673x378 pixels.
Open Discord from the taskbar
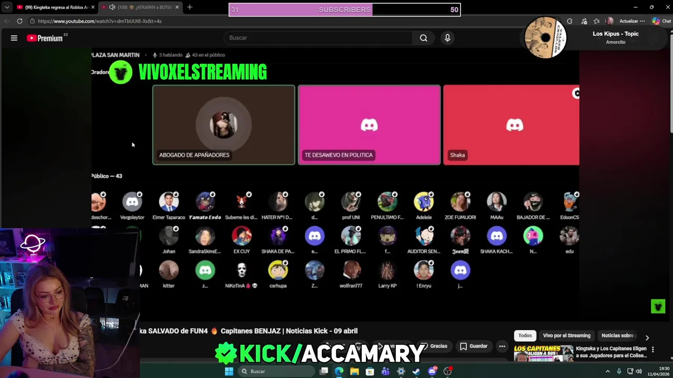(x=432, y=371)
